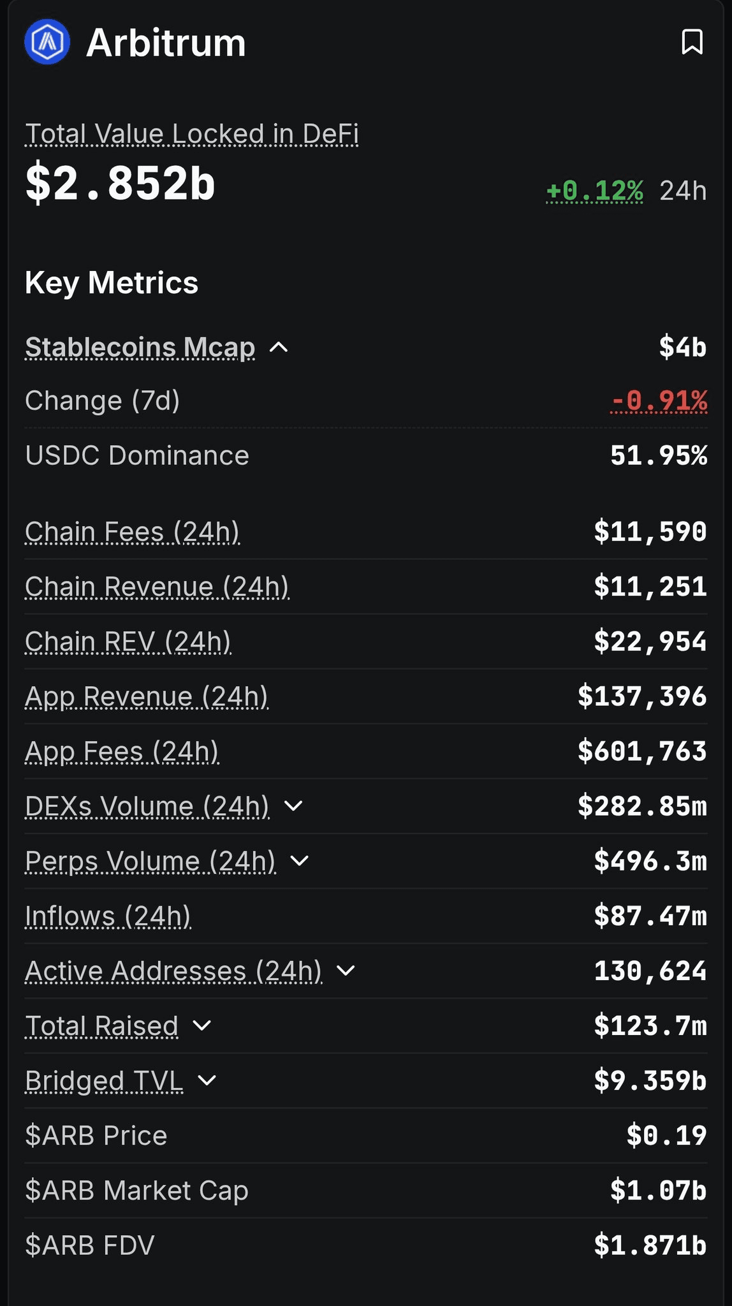The image size is (732, 1306).
Task: Click the App Fees (24h) label
Action: coord(122,751)
